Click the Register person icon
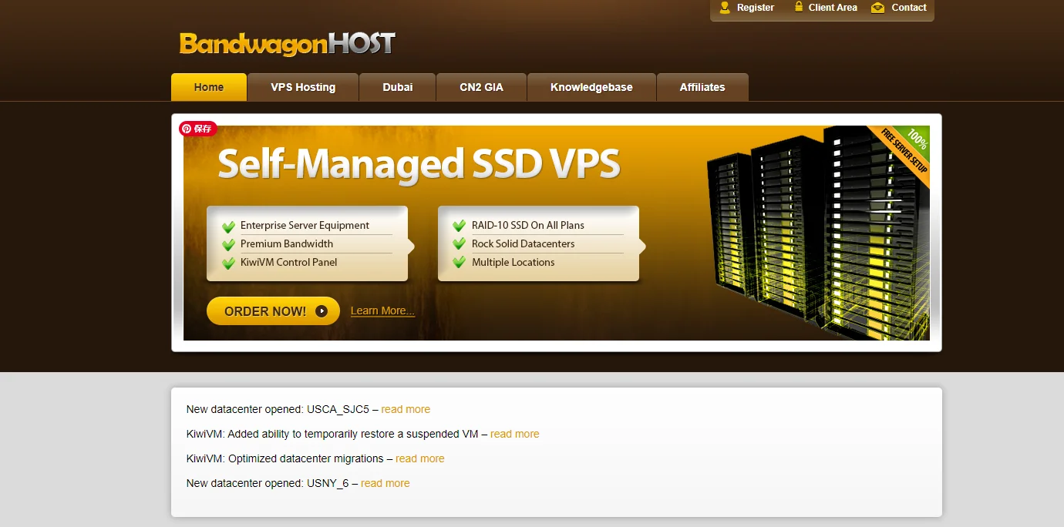The height and width of the screenshot is (527, 1064). [725, 8]
